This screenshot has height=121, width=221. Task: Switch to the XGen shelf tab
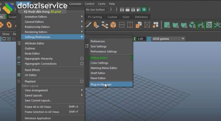pos(126,17)
